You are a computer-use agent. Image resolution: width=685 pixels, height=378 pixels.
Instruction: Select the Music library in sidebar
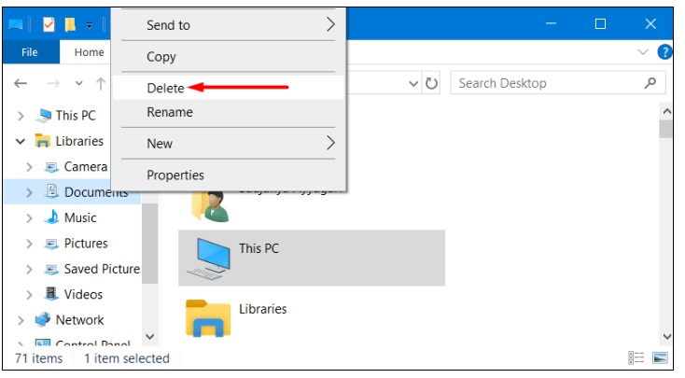coord(80,217)
